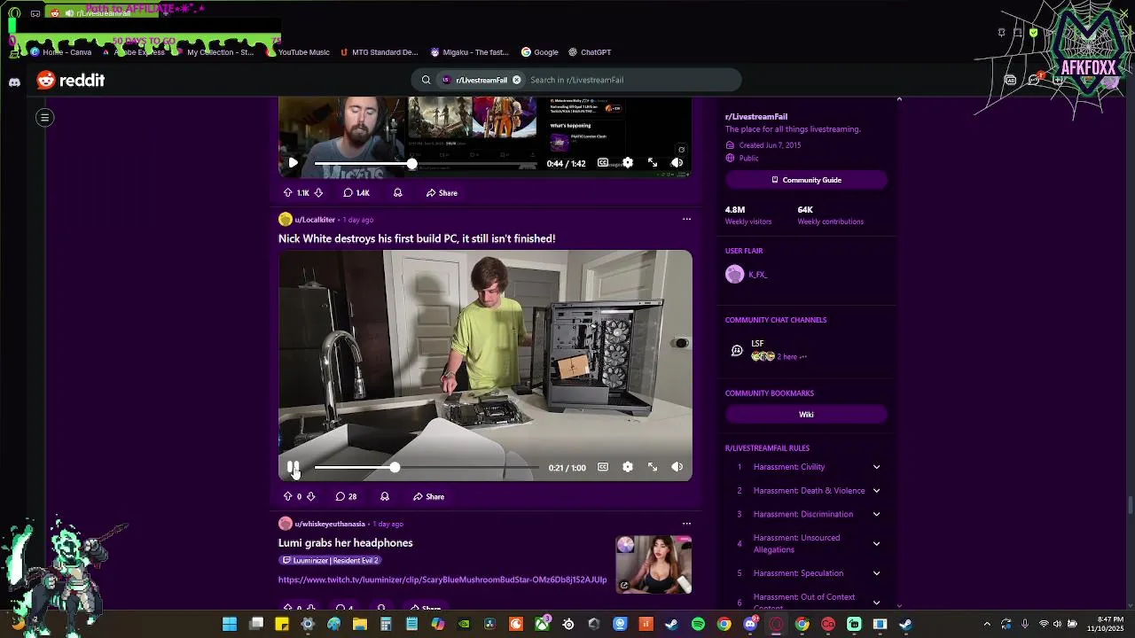Viewport: 1135px width, 638px height.
Task: Open File Explorer from the taskbar
Action: coord(359,625)
